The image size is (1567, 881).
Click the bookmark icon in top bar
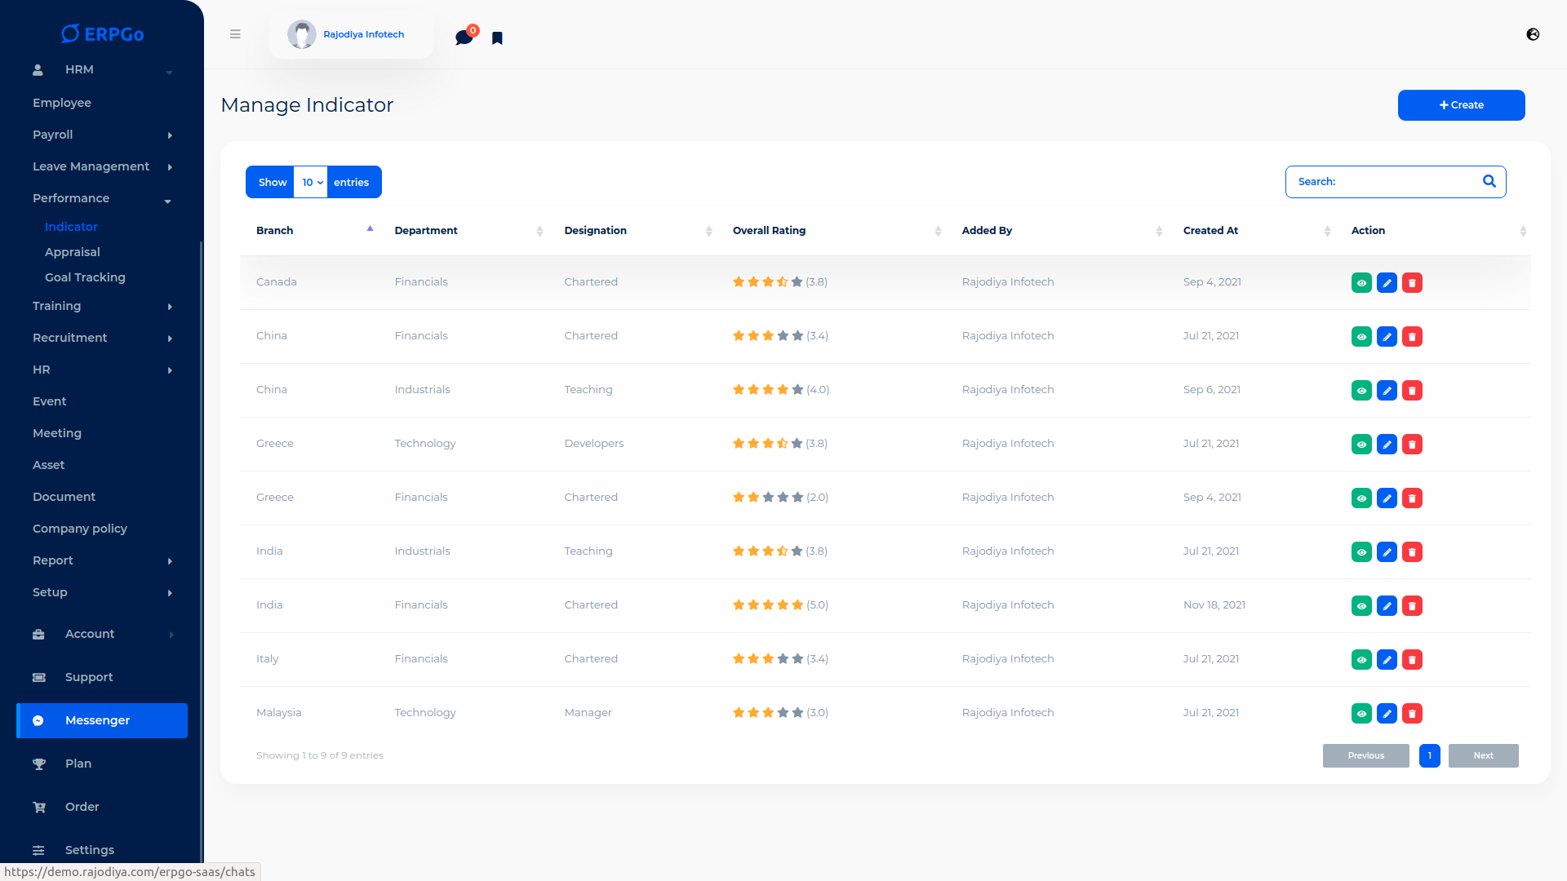[497, 38]
